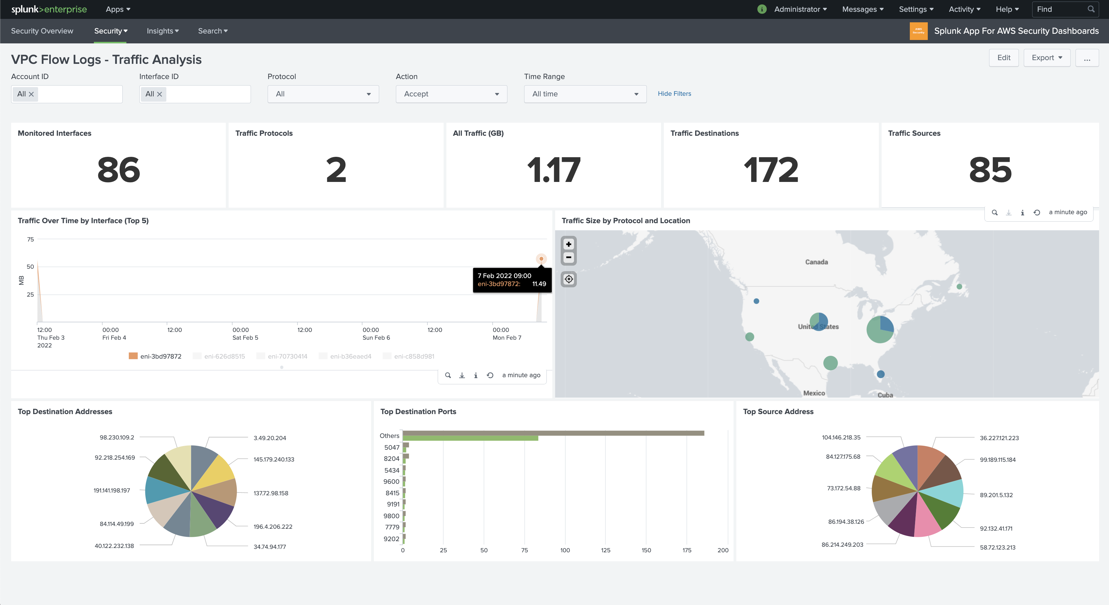Click the Edit button
This screenshot has width=1109, height=605.
pos(1004,57)
